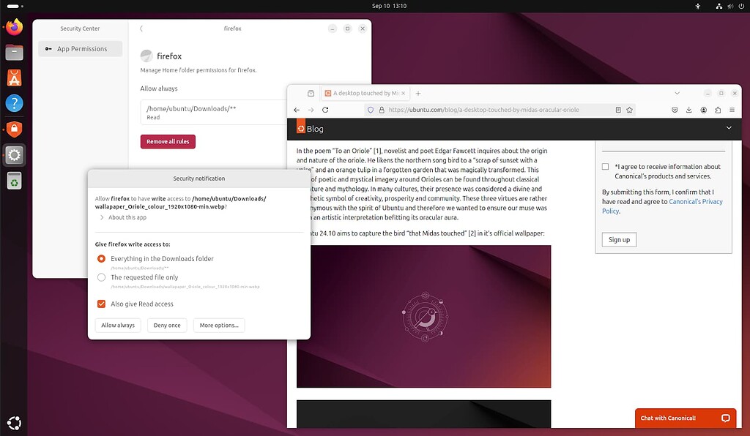The height and width of the screenshot is (436, 750).
Task: Toggle reader view in the address bar
Action: (x=618, y=110)
